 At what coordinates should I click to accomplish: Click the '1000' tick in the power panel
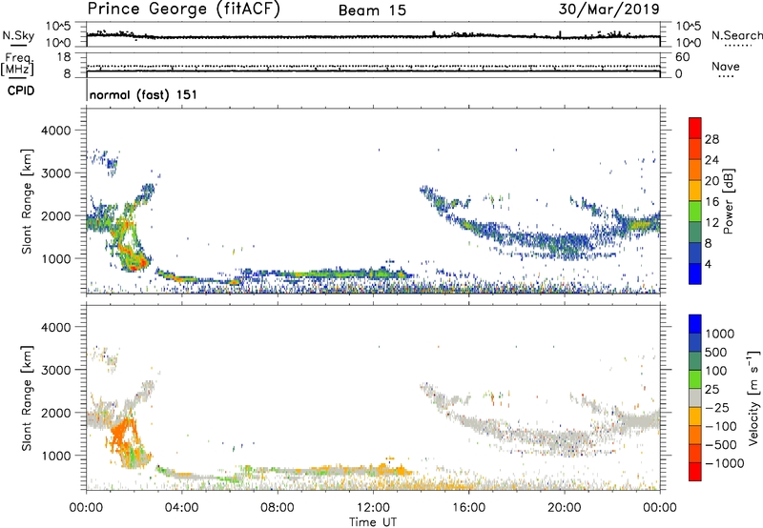[x=55, y=258]
